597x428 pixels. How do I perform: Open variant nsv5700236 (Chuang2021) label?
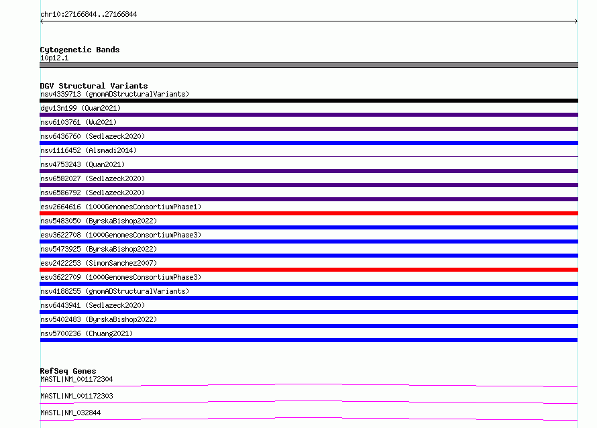coord(87,333)
